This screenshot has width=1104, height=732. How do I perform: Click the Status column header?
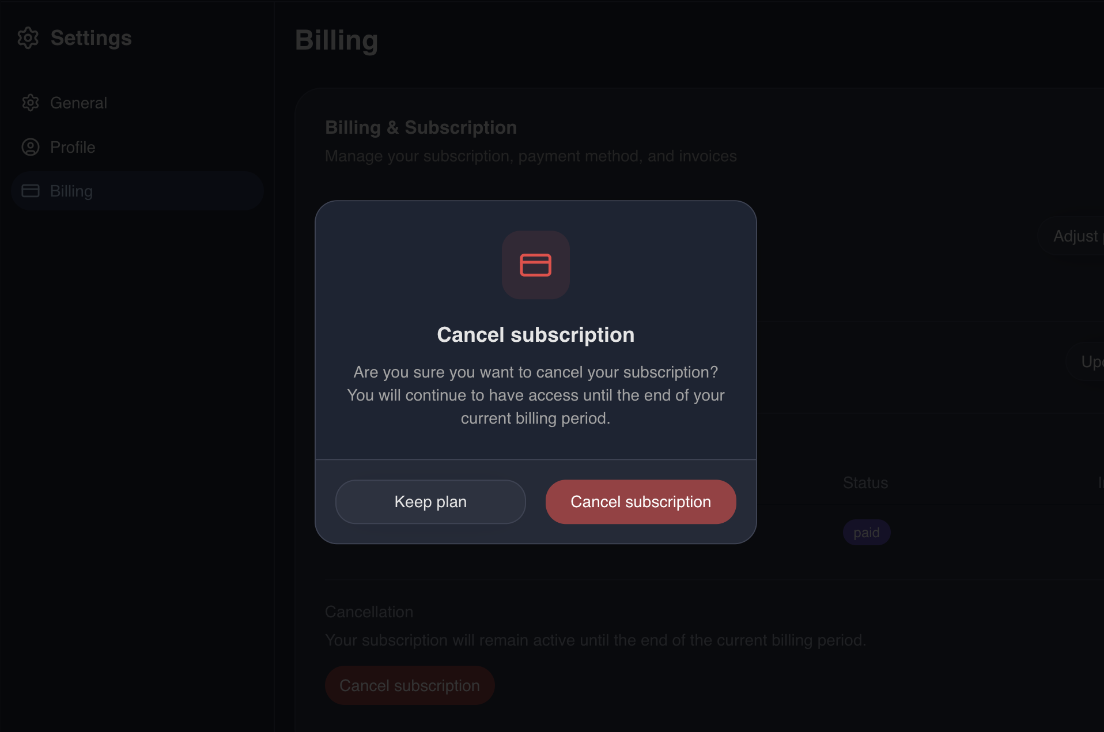(865, 483)
